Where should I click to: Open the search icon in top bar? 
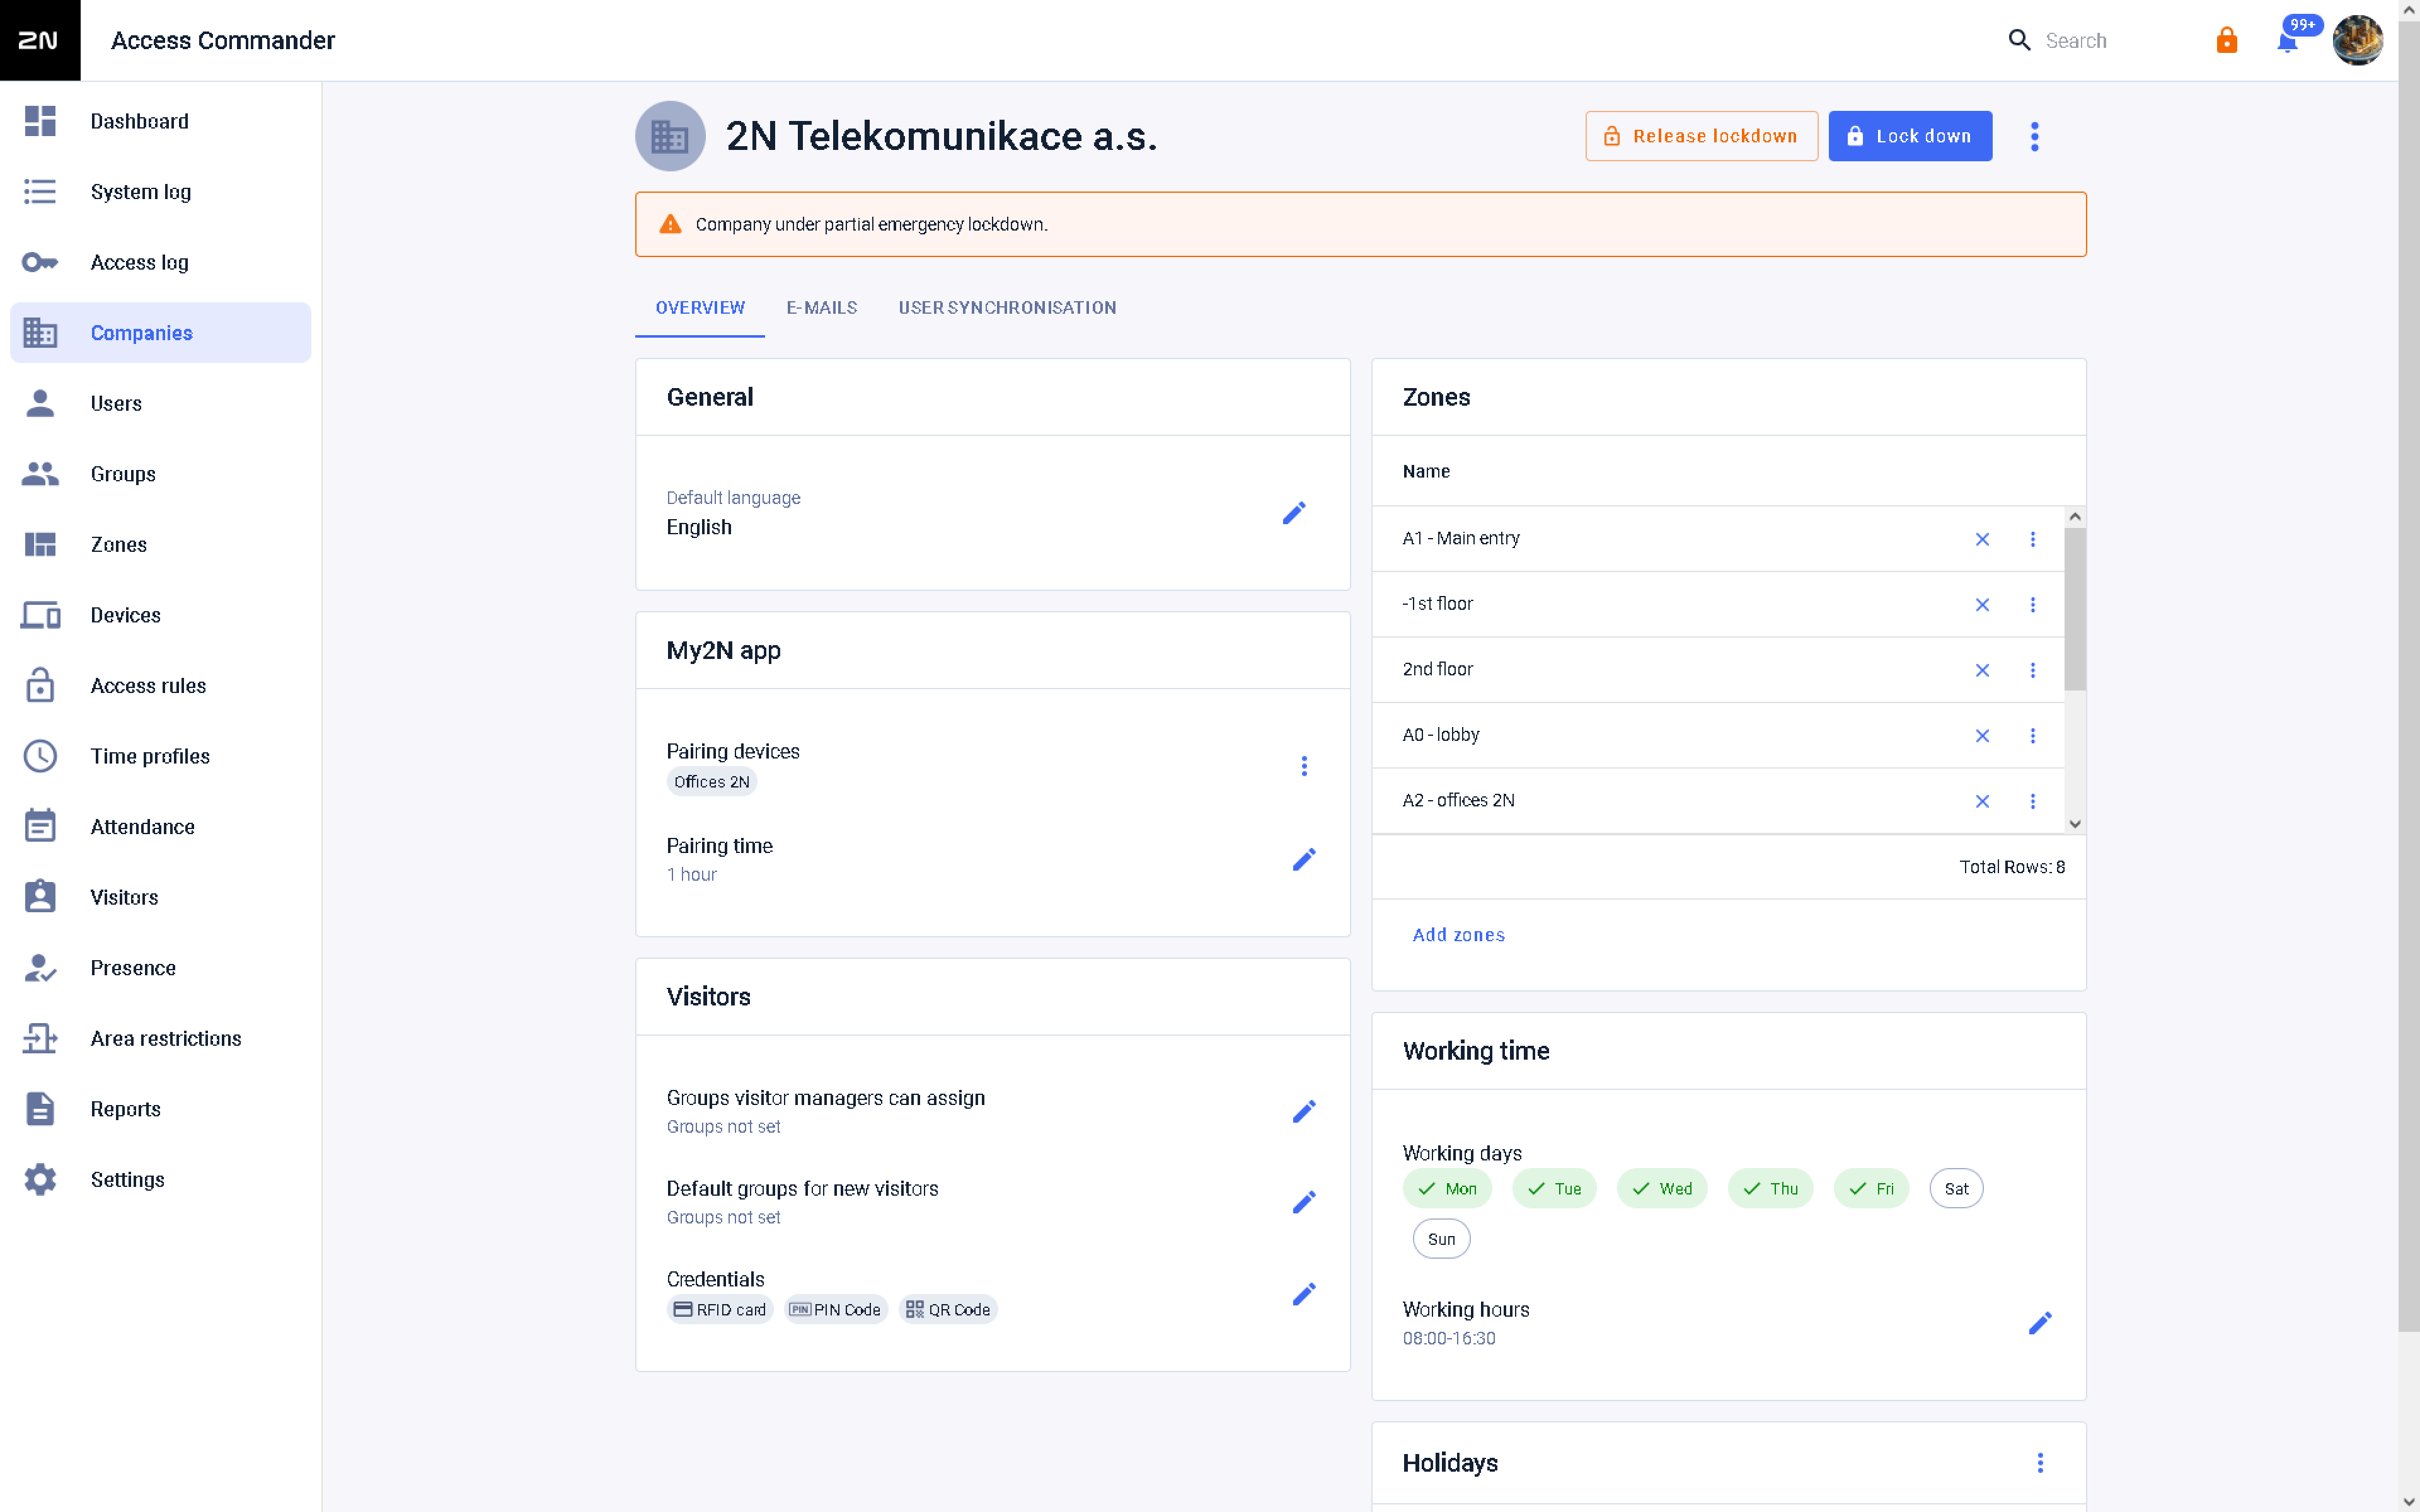click(x=2019, y=40)
